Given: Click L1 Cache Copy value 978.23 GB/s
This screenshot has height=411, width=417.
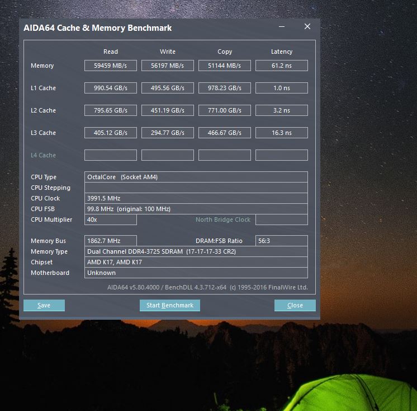Looking at the screenshot, I should point(225,88).
